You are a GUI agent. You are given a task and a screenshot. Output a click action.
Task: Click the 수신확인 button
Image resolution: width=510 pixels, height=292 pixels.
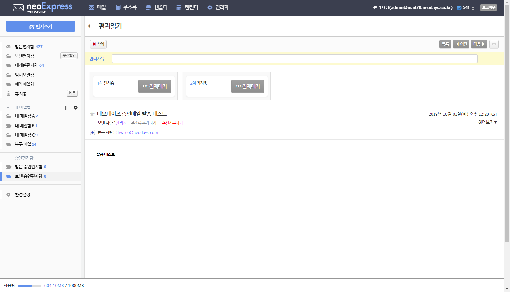coord(69,56)
